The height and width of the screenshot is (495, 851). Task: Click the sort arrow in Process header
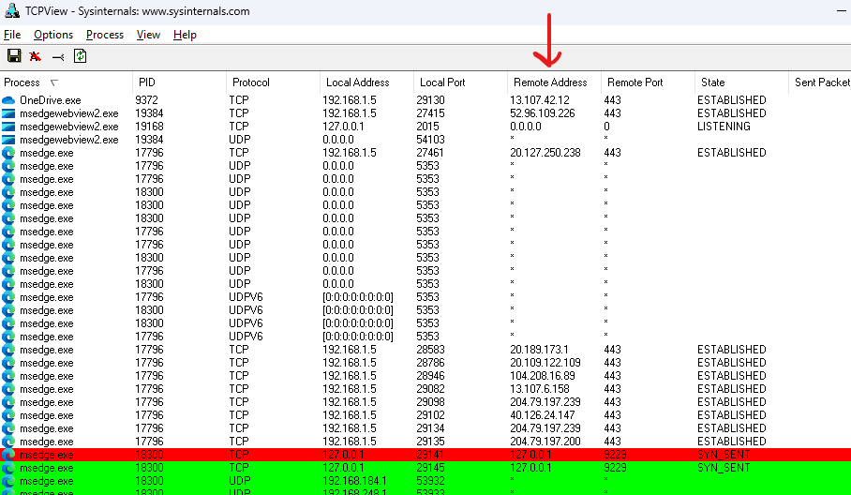[x=53, y=82]
